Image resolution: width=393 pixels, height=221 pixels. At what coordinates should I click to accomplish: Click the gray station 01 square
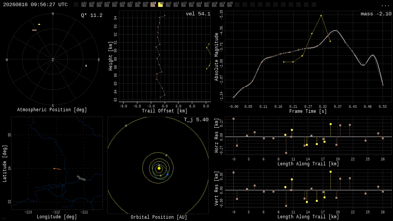tap(84, 5)
